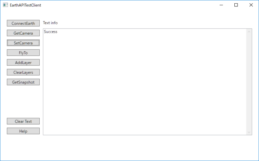This screenshot has width=259, height=161.
Task: Place the cursor on the Success text
Action: [x=51, y=31]
